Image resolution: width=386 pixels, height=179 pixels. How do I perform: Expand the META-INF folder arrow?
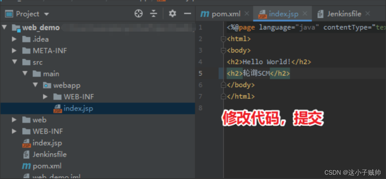pos(14,50)
